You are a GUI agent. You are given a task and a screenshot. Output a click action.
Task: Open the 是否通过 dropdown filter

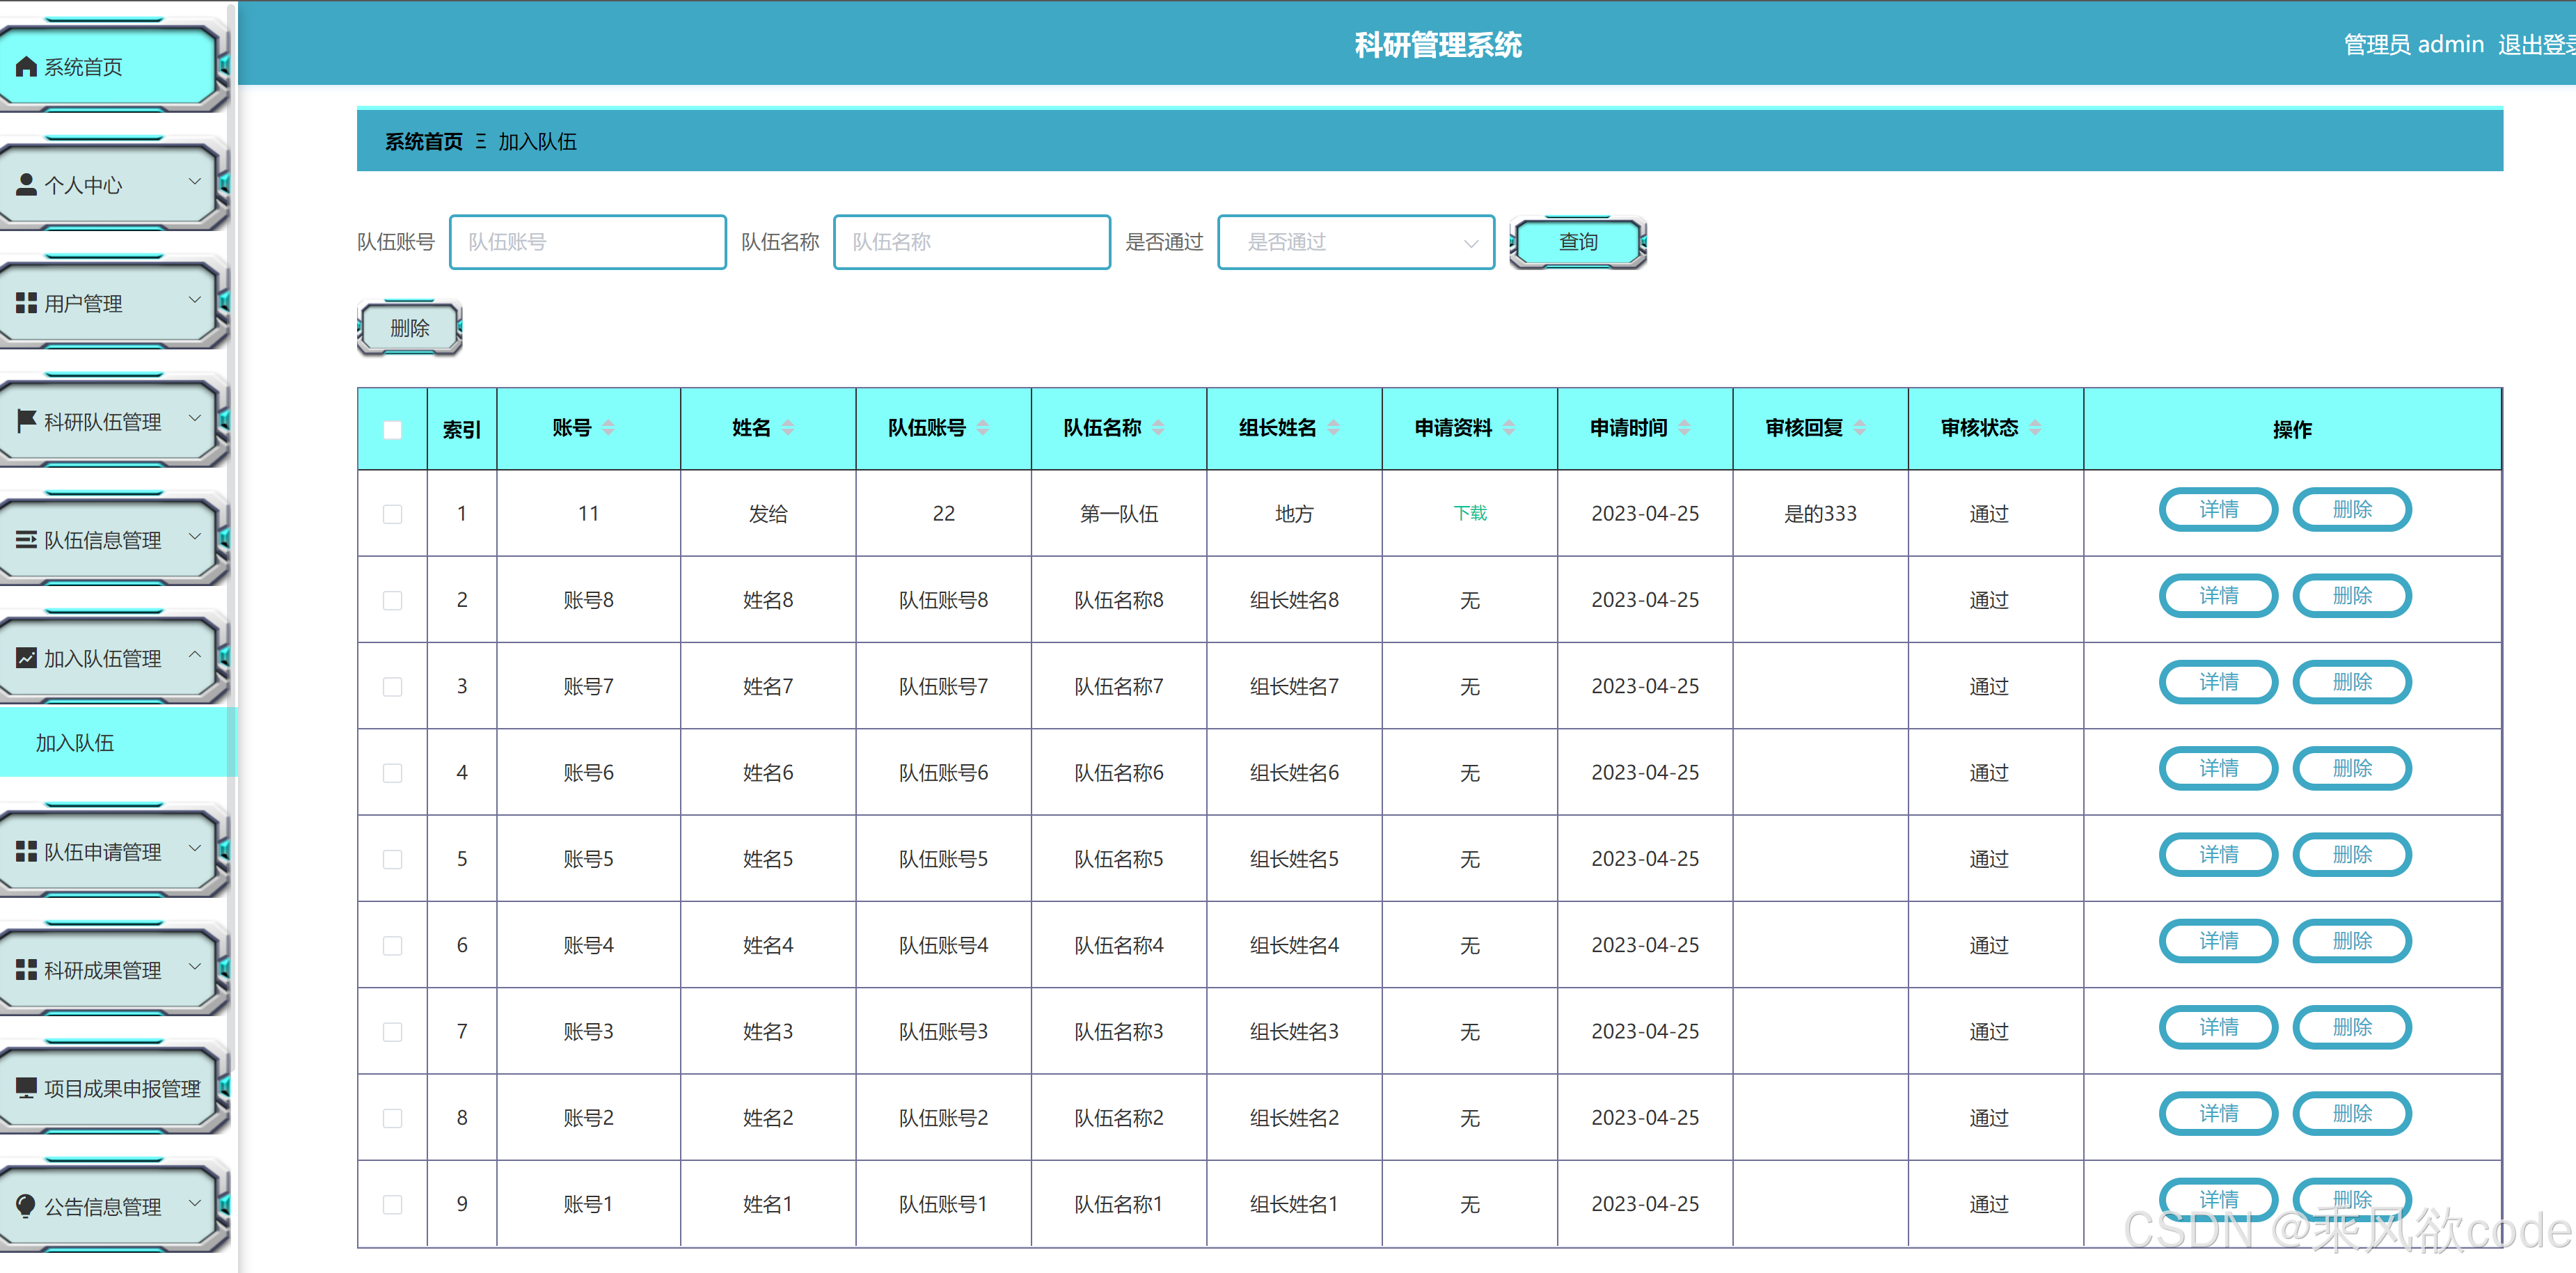1355,242
